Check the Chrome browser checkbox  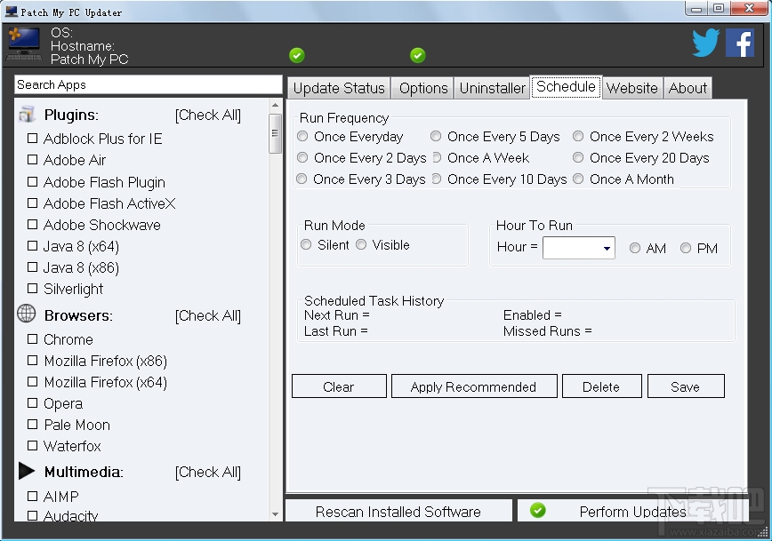33,339
